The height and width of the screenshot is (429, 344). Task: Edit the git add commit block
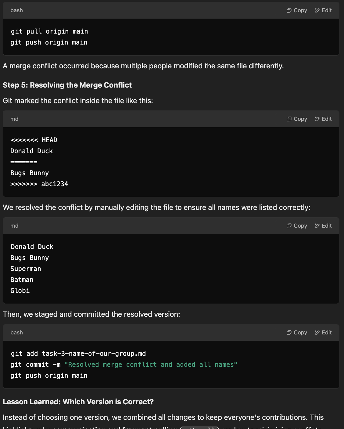pyautogui.click(x=323, y=333)
